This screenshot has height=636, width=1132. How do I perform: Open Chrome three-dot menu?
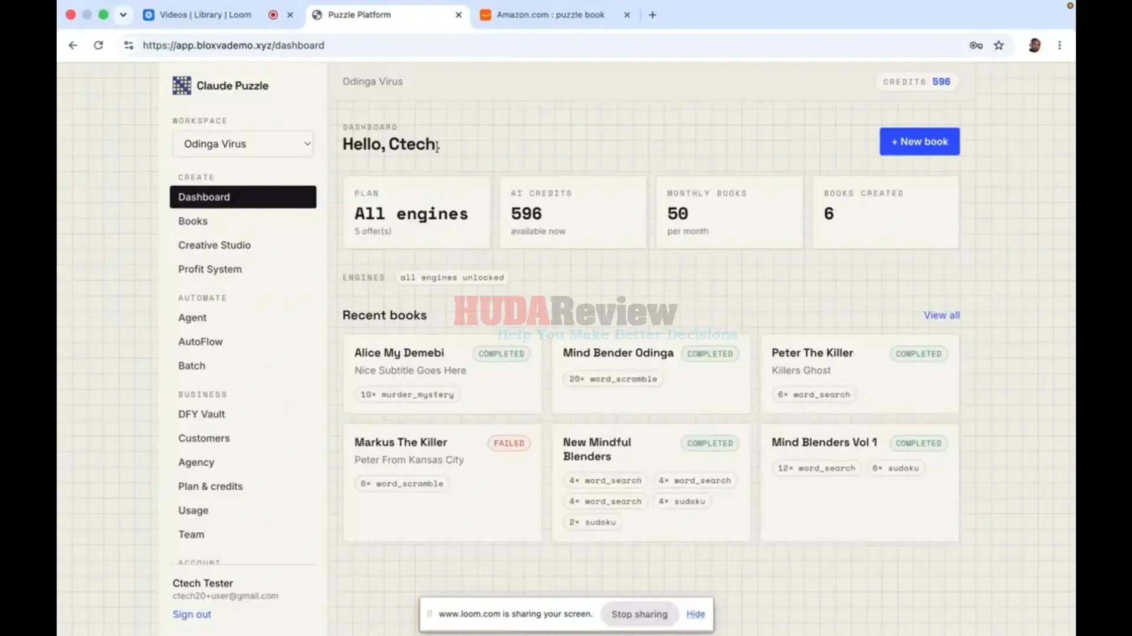(1059, 45)
